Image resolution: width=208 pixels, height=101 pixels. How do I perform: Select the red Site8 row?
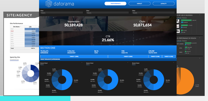(25, 31)
